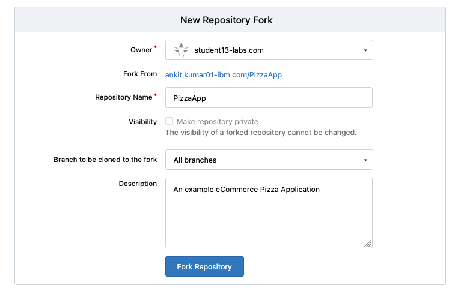Expand the All branches dropdown
Image resolution: width=467 pixels, height=306 pixels.
click(x=269, y=160)
